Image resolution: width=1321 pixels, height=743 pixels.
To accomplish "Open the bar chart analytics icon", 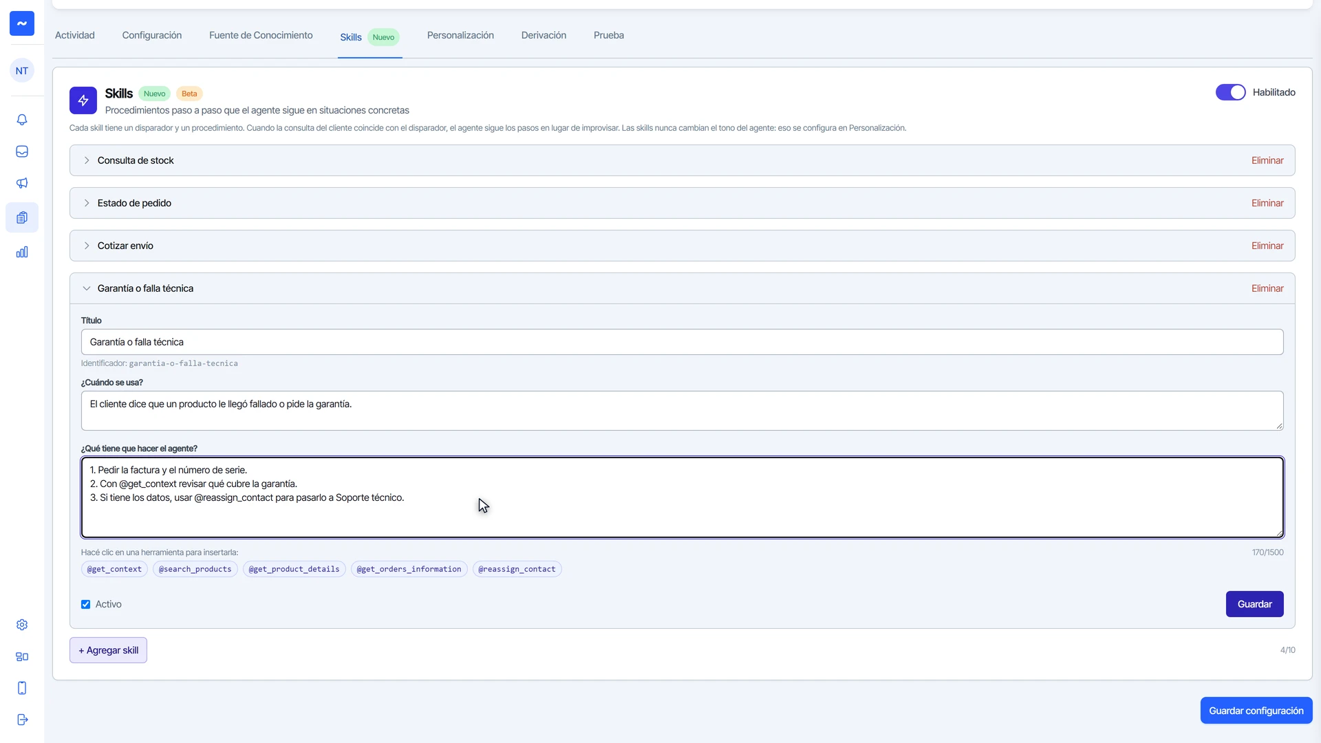I will pos(22,252).
